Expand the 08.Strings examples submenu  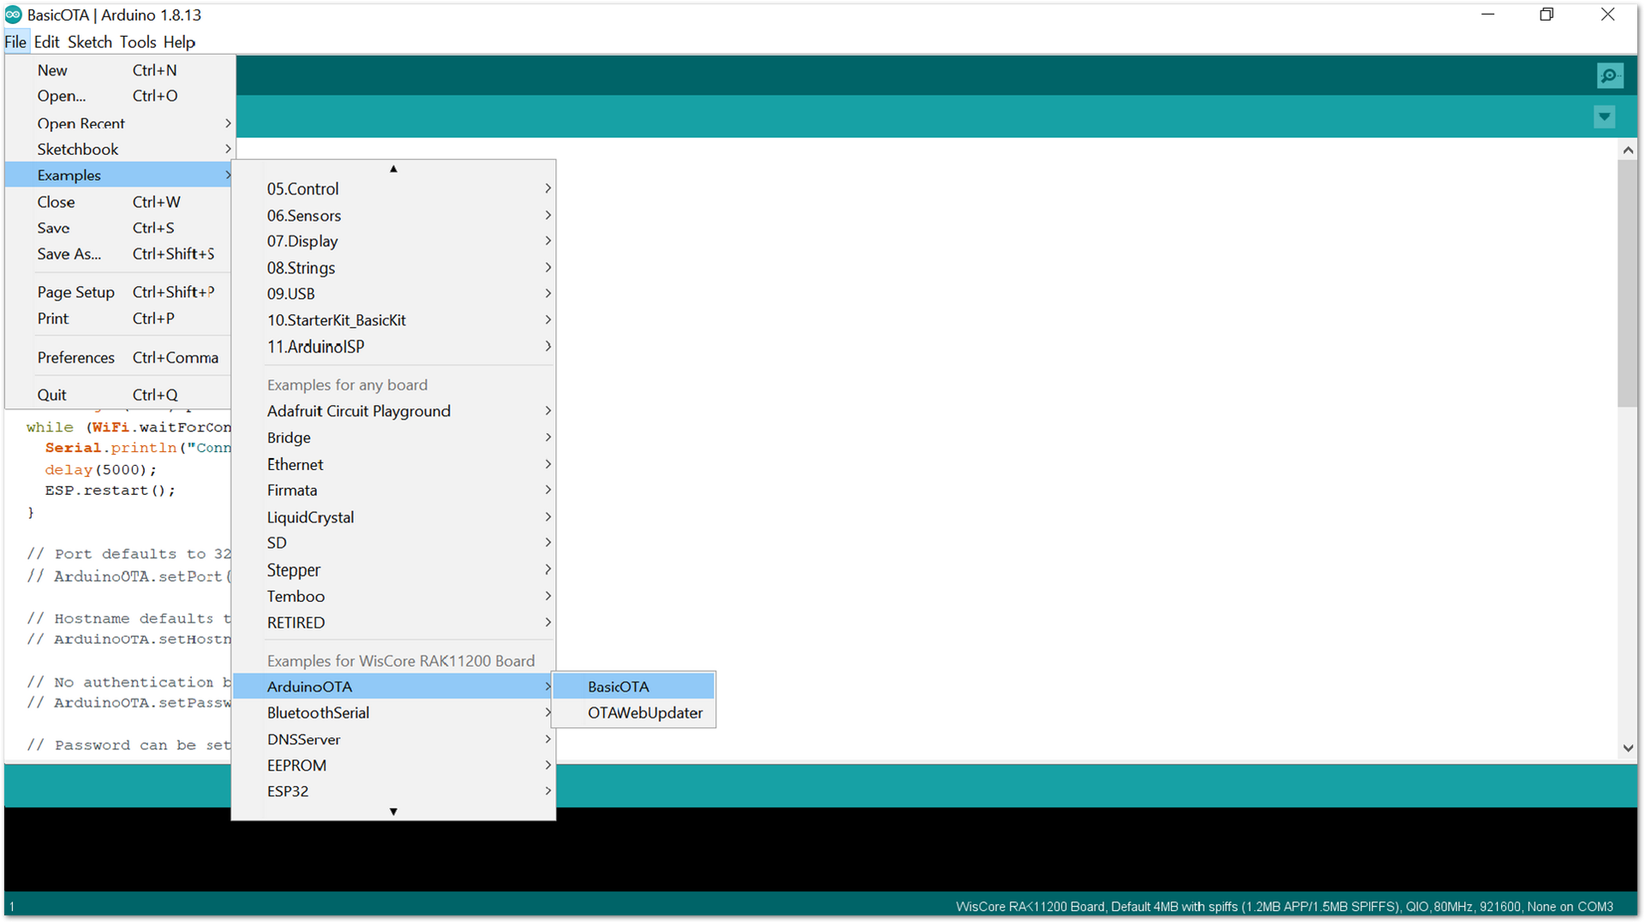point(394,267)
